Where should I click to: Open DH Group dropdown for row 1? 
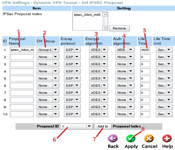tap(48, 50)
